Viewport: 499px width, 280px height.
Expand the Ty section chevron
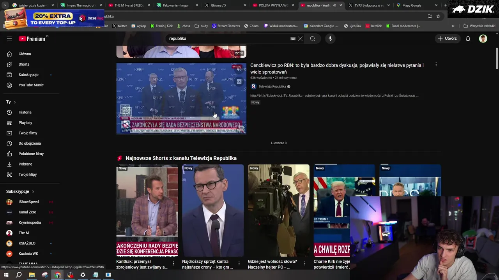point(15,102)
